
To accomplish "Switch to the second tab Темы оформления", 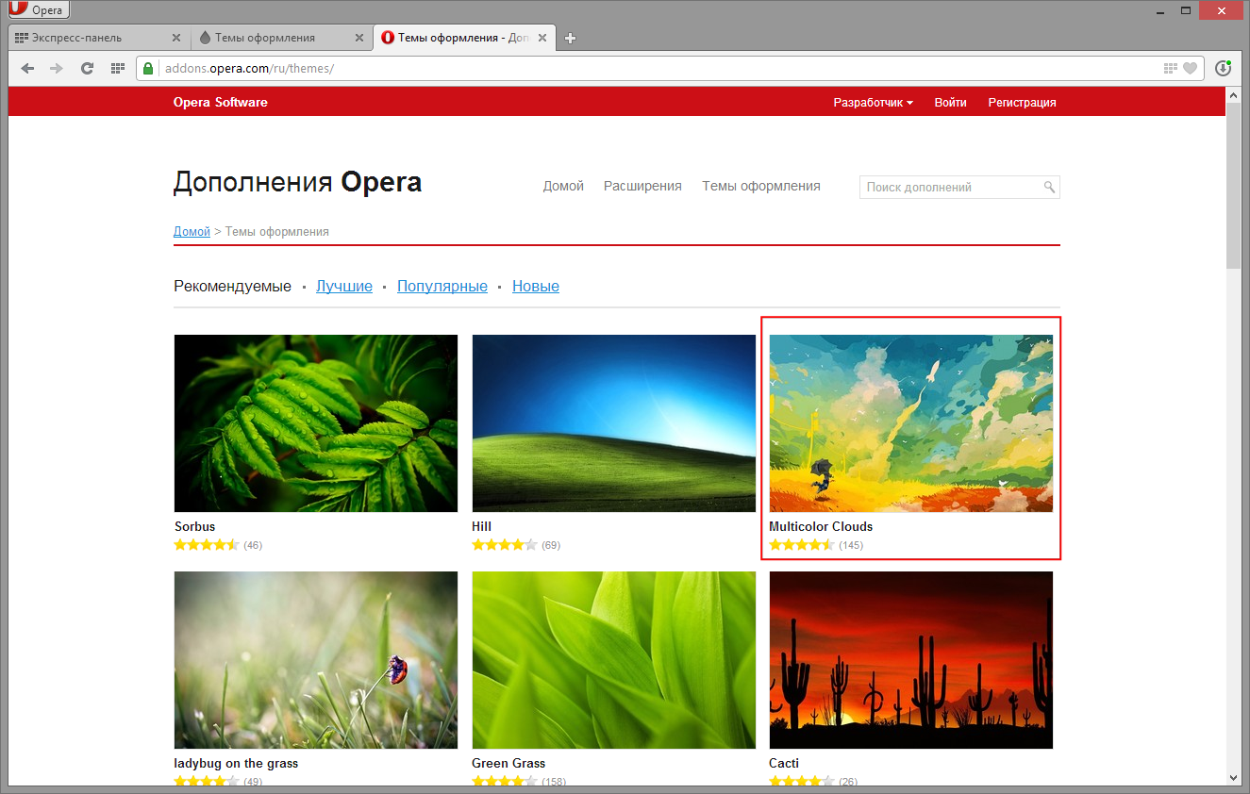I will [x=282, y=38].
